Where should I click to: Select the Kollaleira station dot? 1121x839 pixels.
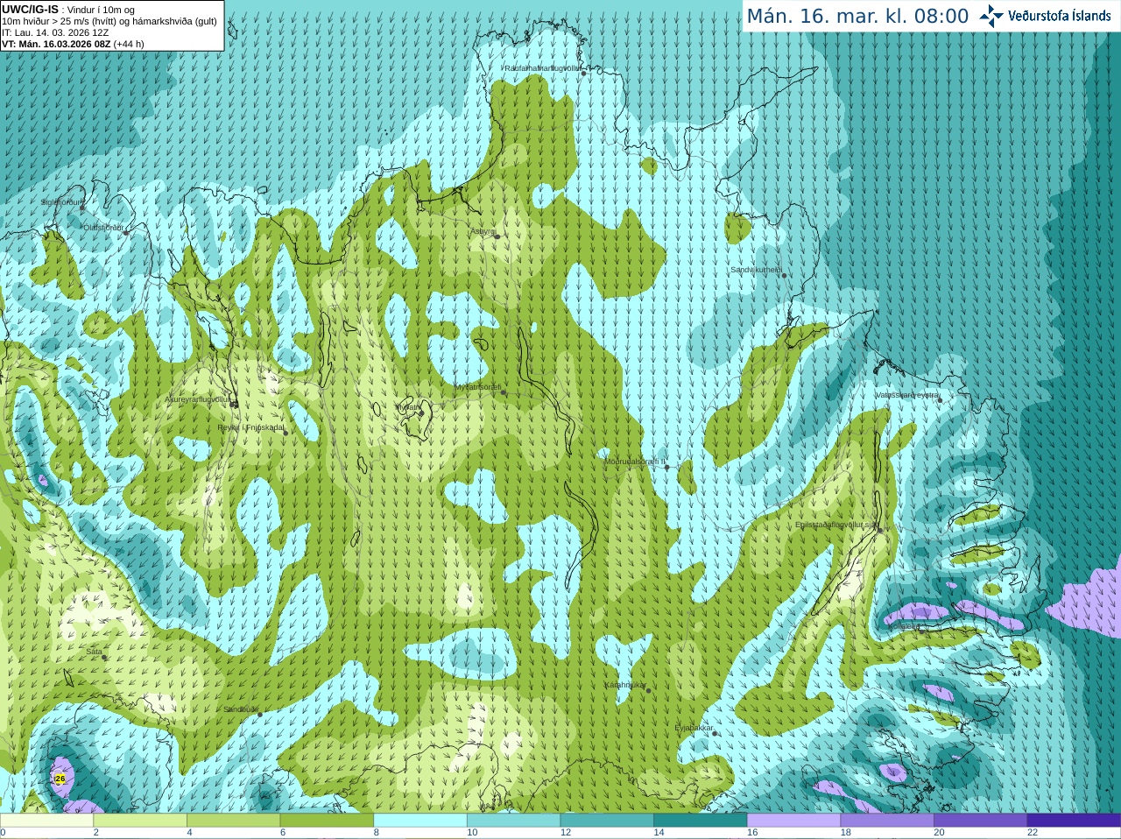tap(921, 631)
